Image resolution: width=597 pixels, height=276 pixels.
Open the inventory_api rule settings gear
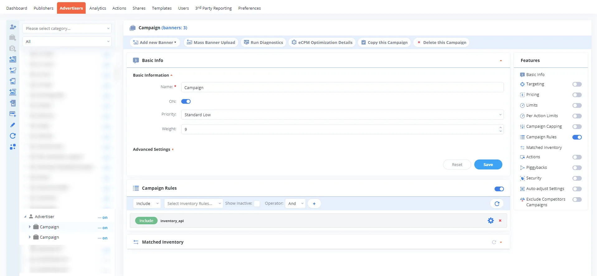coord(491,221)
